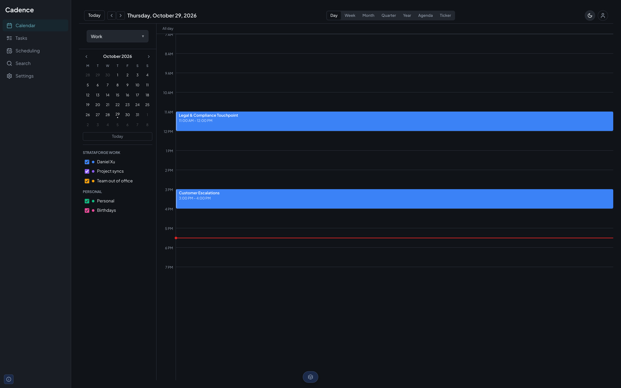Open Settings gear in sidebar

pos(9,76)
